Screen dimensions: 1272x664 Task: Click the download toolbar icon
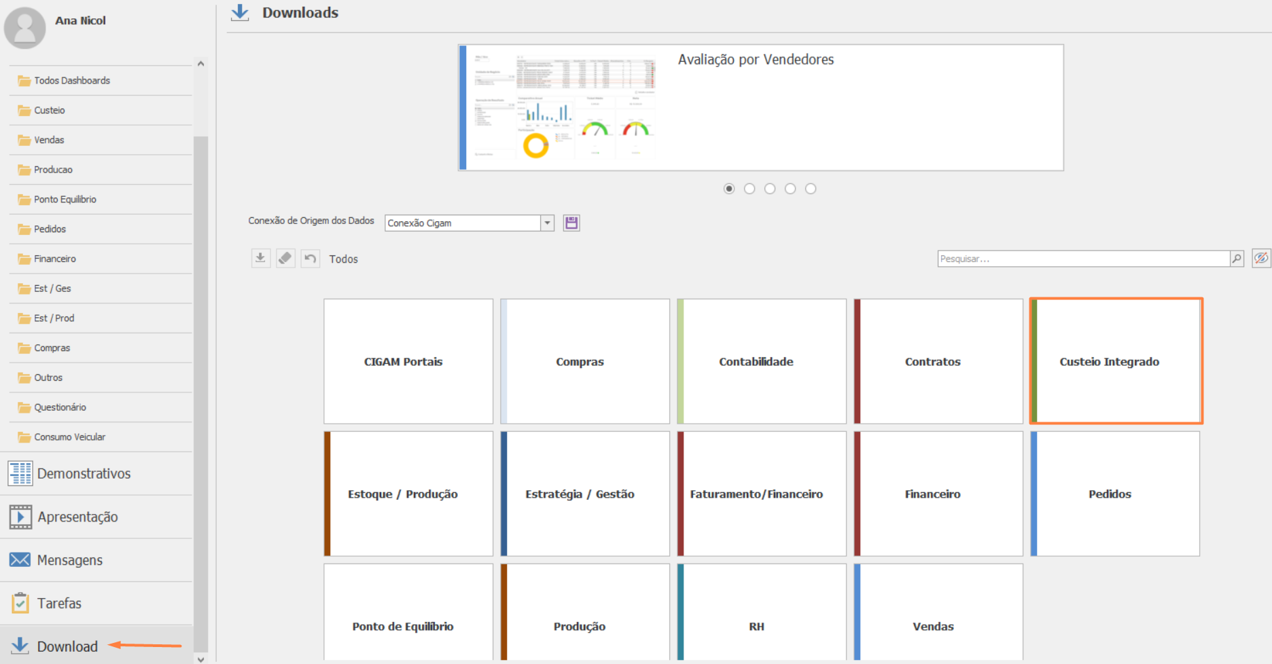click(260, 258)
